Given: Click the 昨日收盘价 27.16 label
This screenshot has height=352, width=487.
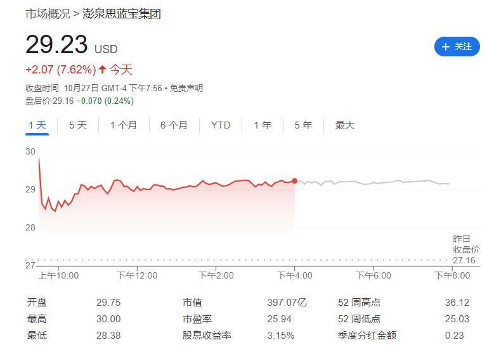Looking at the screenshot, I should click(466, 249).
